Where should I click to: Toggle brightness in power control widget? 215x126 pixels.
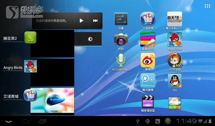[90, 39]
